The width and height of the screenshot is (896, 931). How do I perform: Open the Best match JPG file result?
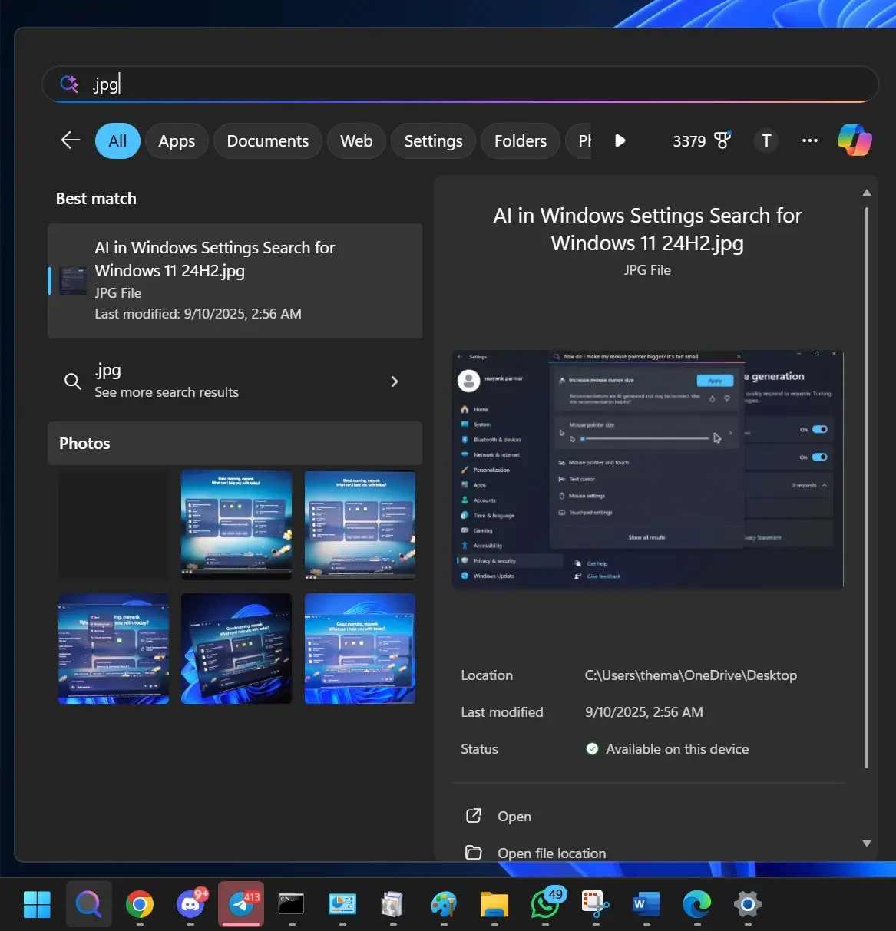pos(235,280)
